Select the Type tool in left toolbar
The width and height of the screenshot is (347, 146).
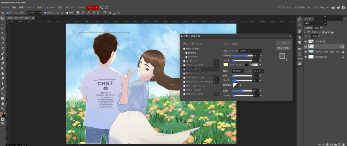[3, 83]
